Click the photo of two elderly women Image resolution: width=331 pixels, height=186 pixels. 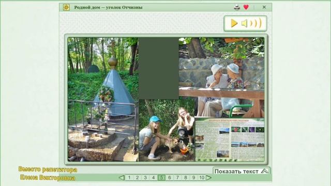tap(221, 78)
